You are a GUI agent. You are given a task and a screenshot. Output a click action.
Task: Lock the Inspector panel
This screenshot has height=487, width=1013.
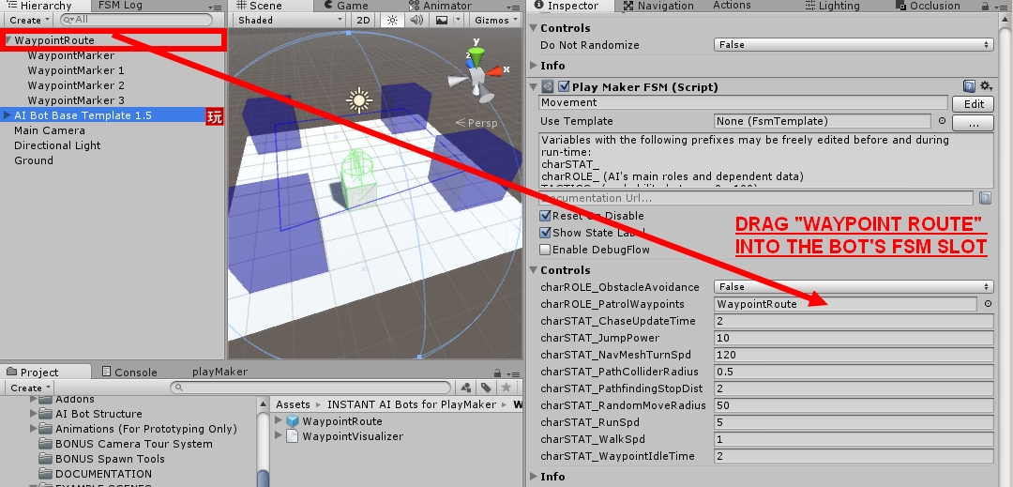pyautogui.click(x=985, y=6)
